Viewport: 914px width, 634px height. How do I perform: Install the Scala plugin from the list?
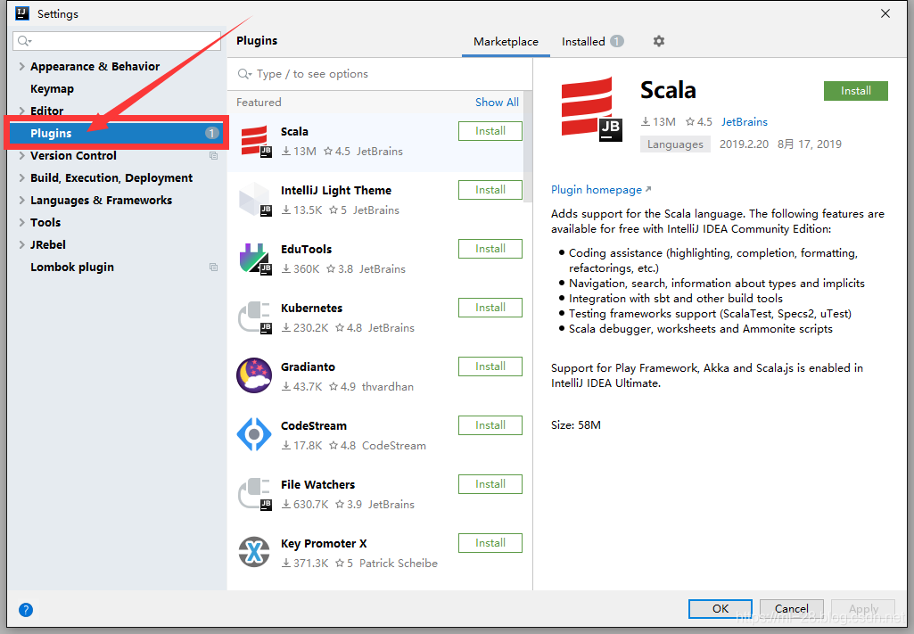pos(490,131)
